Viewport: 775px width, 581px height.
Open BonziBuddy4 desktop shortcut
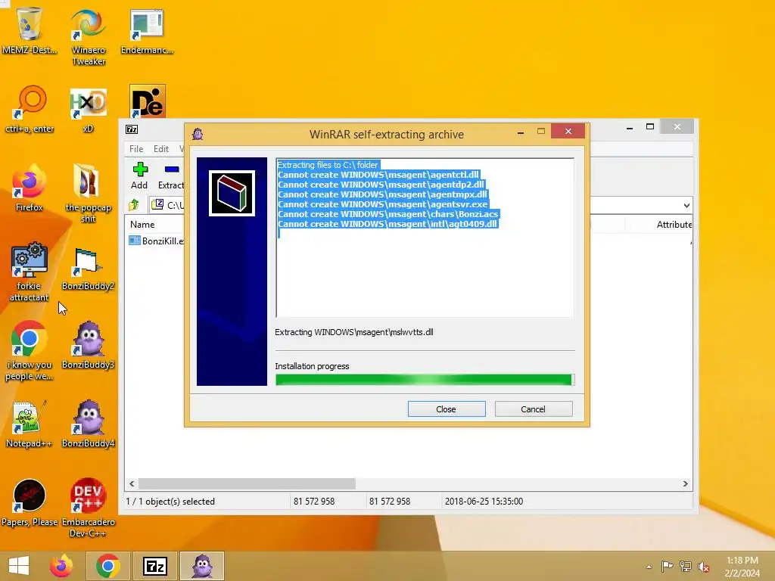88,424
